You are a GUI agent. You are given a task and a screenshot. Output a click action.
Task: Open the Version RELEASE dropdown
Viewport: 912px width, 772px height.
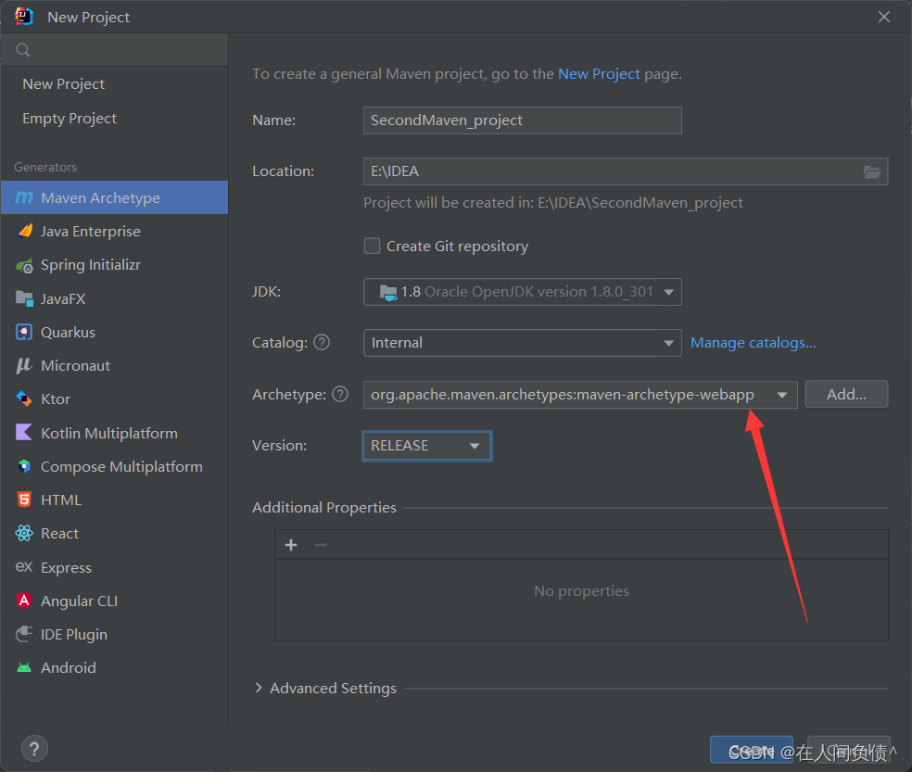[427, 446]
